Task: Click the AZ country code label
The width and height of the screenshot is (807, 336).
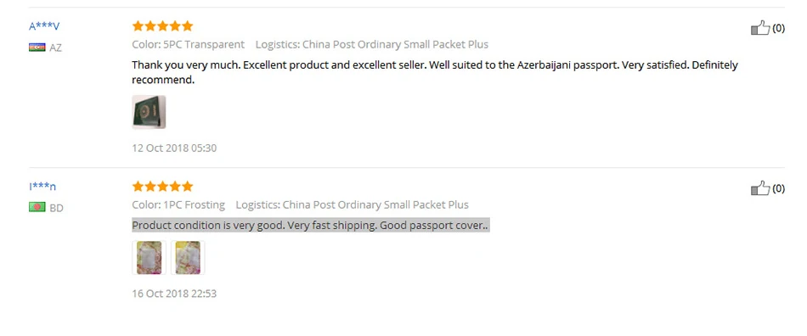Action: point(55,48)
